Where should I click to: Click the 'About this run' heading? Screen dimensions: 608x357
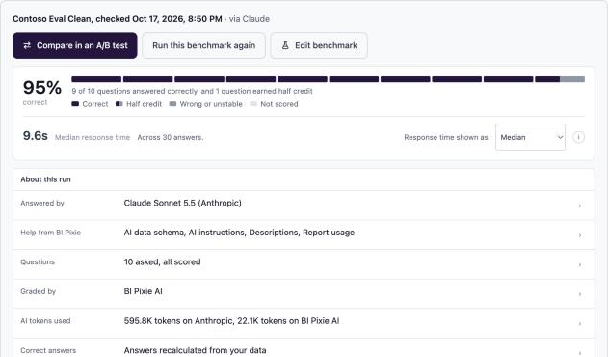point(45,179)
